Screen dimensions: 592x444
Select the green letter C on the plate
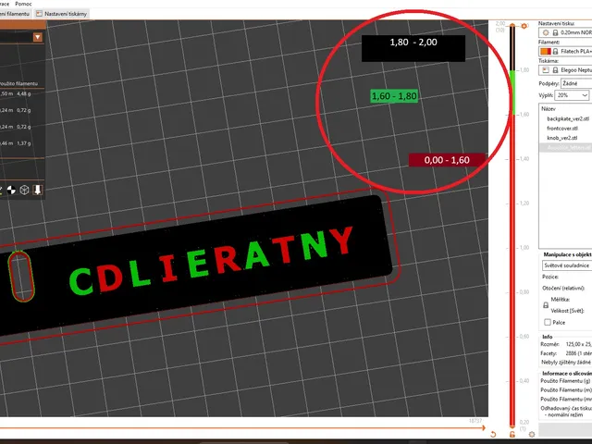coord(80,281)
